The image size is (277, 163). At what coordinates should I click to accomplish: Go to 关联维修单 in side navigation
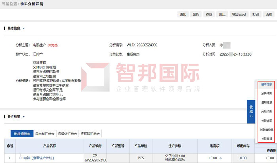pos(266,129)
